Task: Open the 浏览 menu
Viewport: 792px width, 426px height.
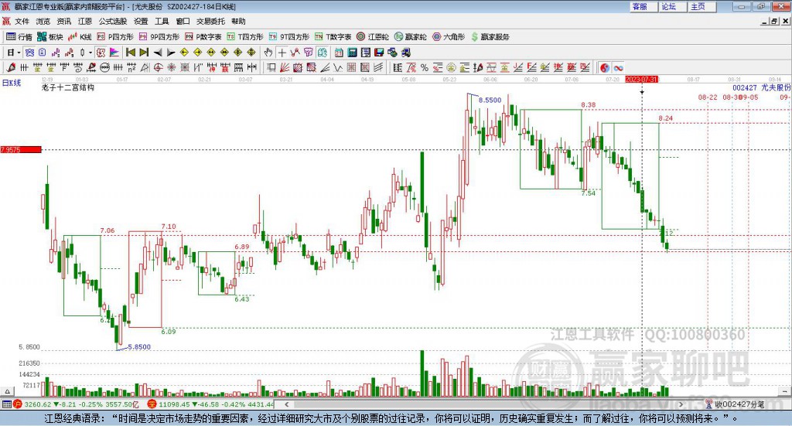Action: click(43, 21)
